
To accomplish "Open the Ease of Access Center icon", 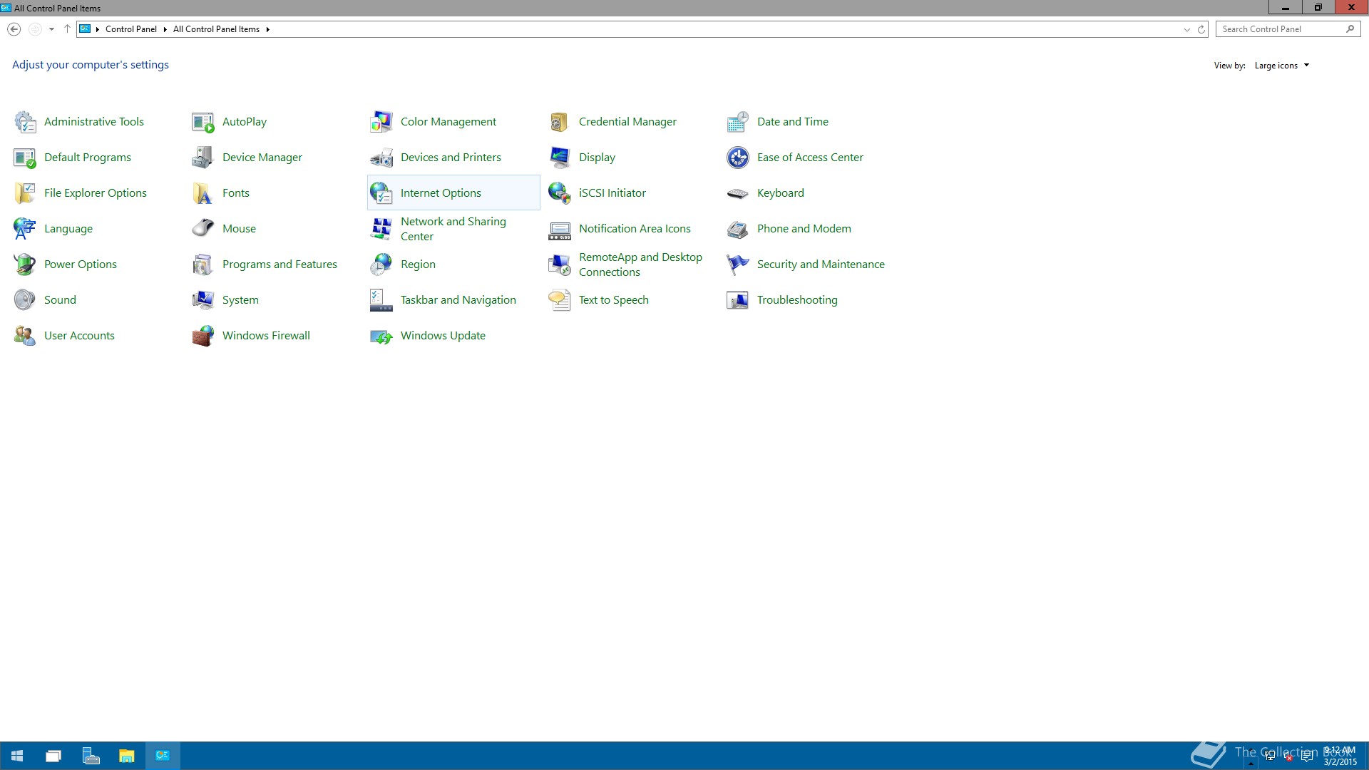I will (x=738, y=158).
